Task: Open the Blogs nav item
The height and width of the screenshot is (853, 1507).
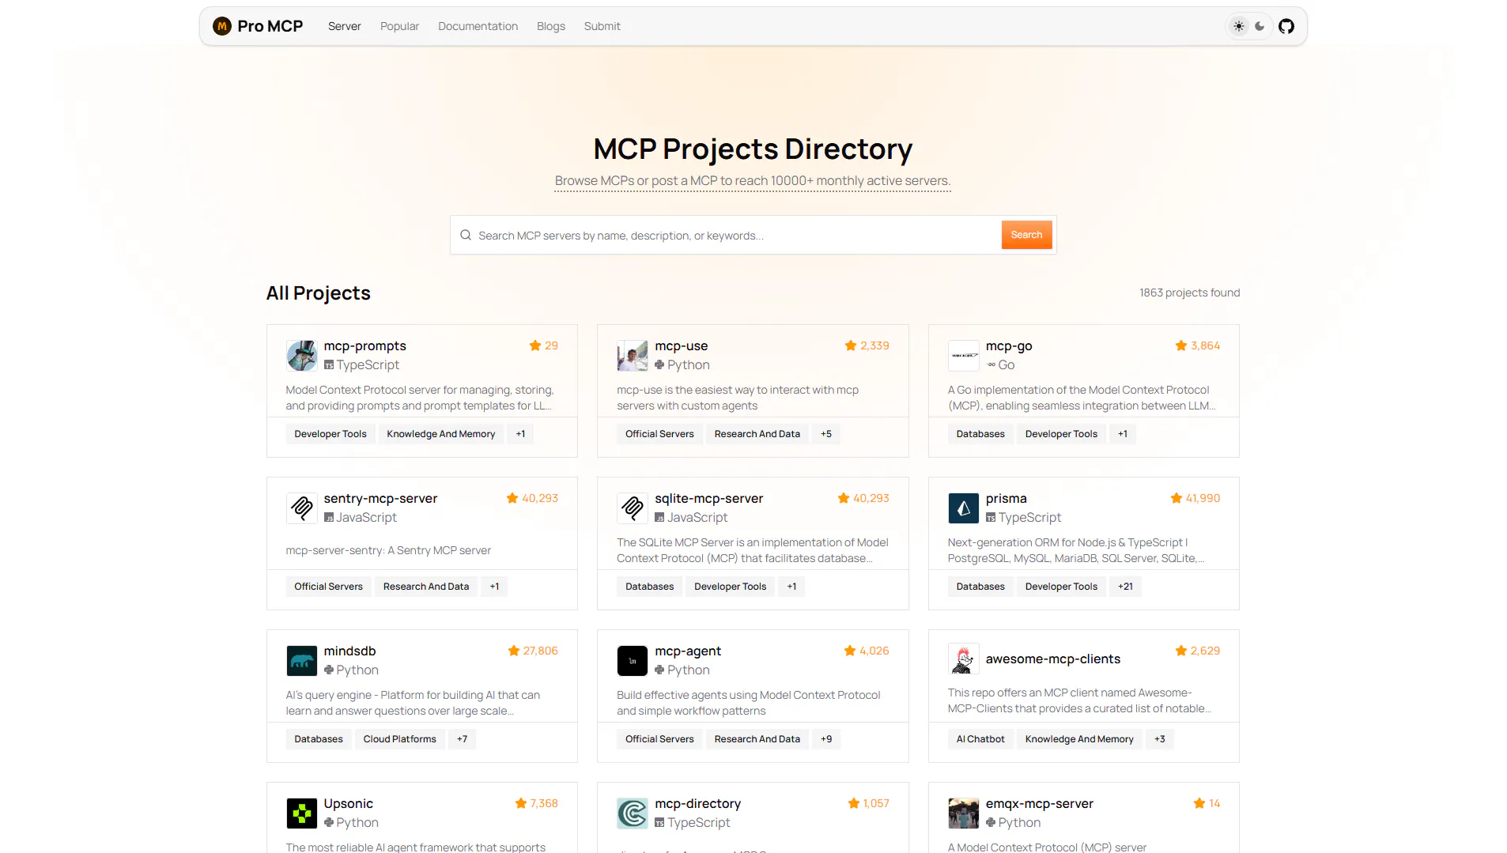Action: click(x=551, y=26)
